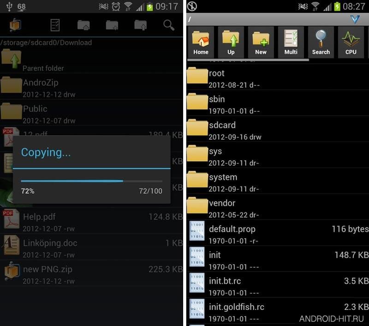369x326 pixels.
Task: Tap the dimmed up-folder toolbar icon
Action: (x=141, y=25)
